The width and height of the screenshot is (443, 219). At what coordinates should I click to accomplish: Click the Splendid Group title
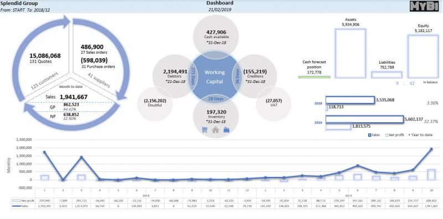pyautogui.click(x=19, y=3)
